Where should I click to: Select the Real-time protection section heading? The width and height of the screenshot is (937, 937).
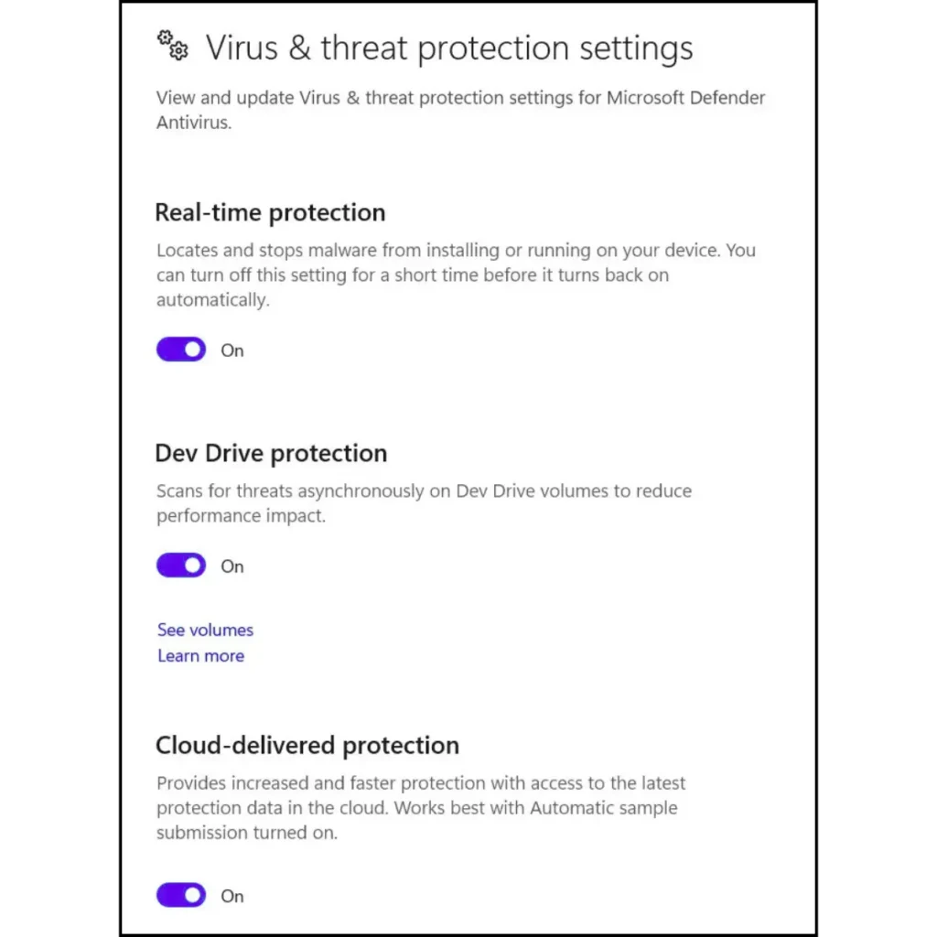pos(270,212)
